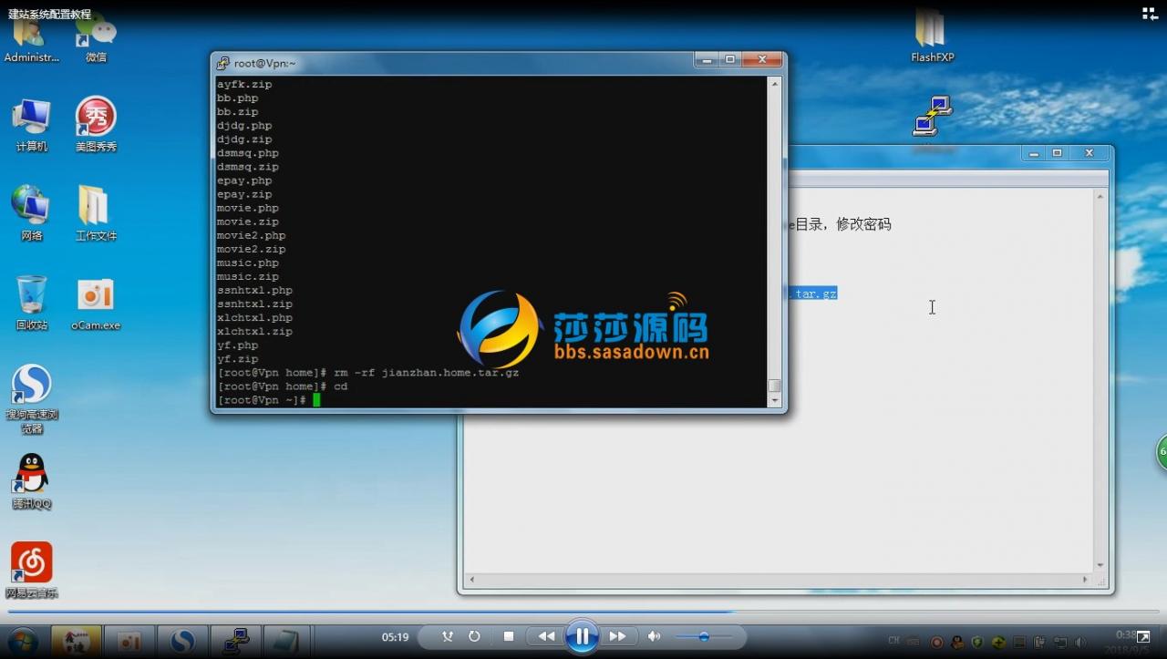Click the yf.php entry in terminal
1167x659 pixels.
[237, 345]
